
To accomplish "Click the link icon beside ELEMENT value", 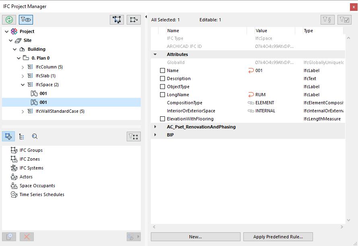I will [251, 103].
